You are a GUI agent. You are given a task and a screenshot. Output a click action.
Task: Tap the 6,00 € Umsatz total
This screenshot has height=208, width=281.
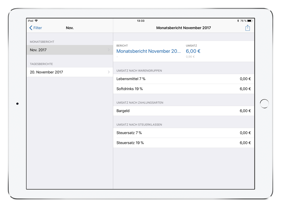pyautogui.click(x=193, y=51)
